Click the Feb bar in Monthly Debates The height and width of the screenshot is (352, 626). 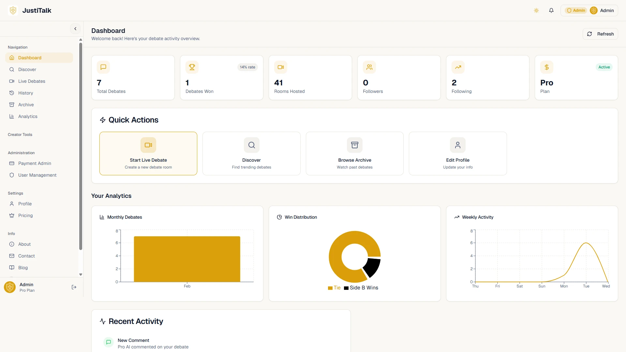point(187,259)
